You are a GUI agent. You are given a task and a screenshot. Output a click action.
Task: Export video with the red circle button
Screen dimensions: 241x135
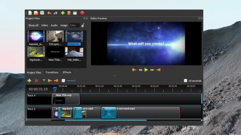pos(82,13)
